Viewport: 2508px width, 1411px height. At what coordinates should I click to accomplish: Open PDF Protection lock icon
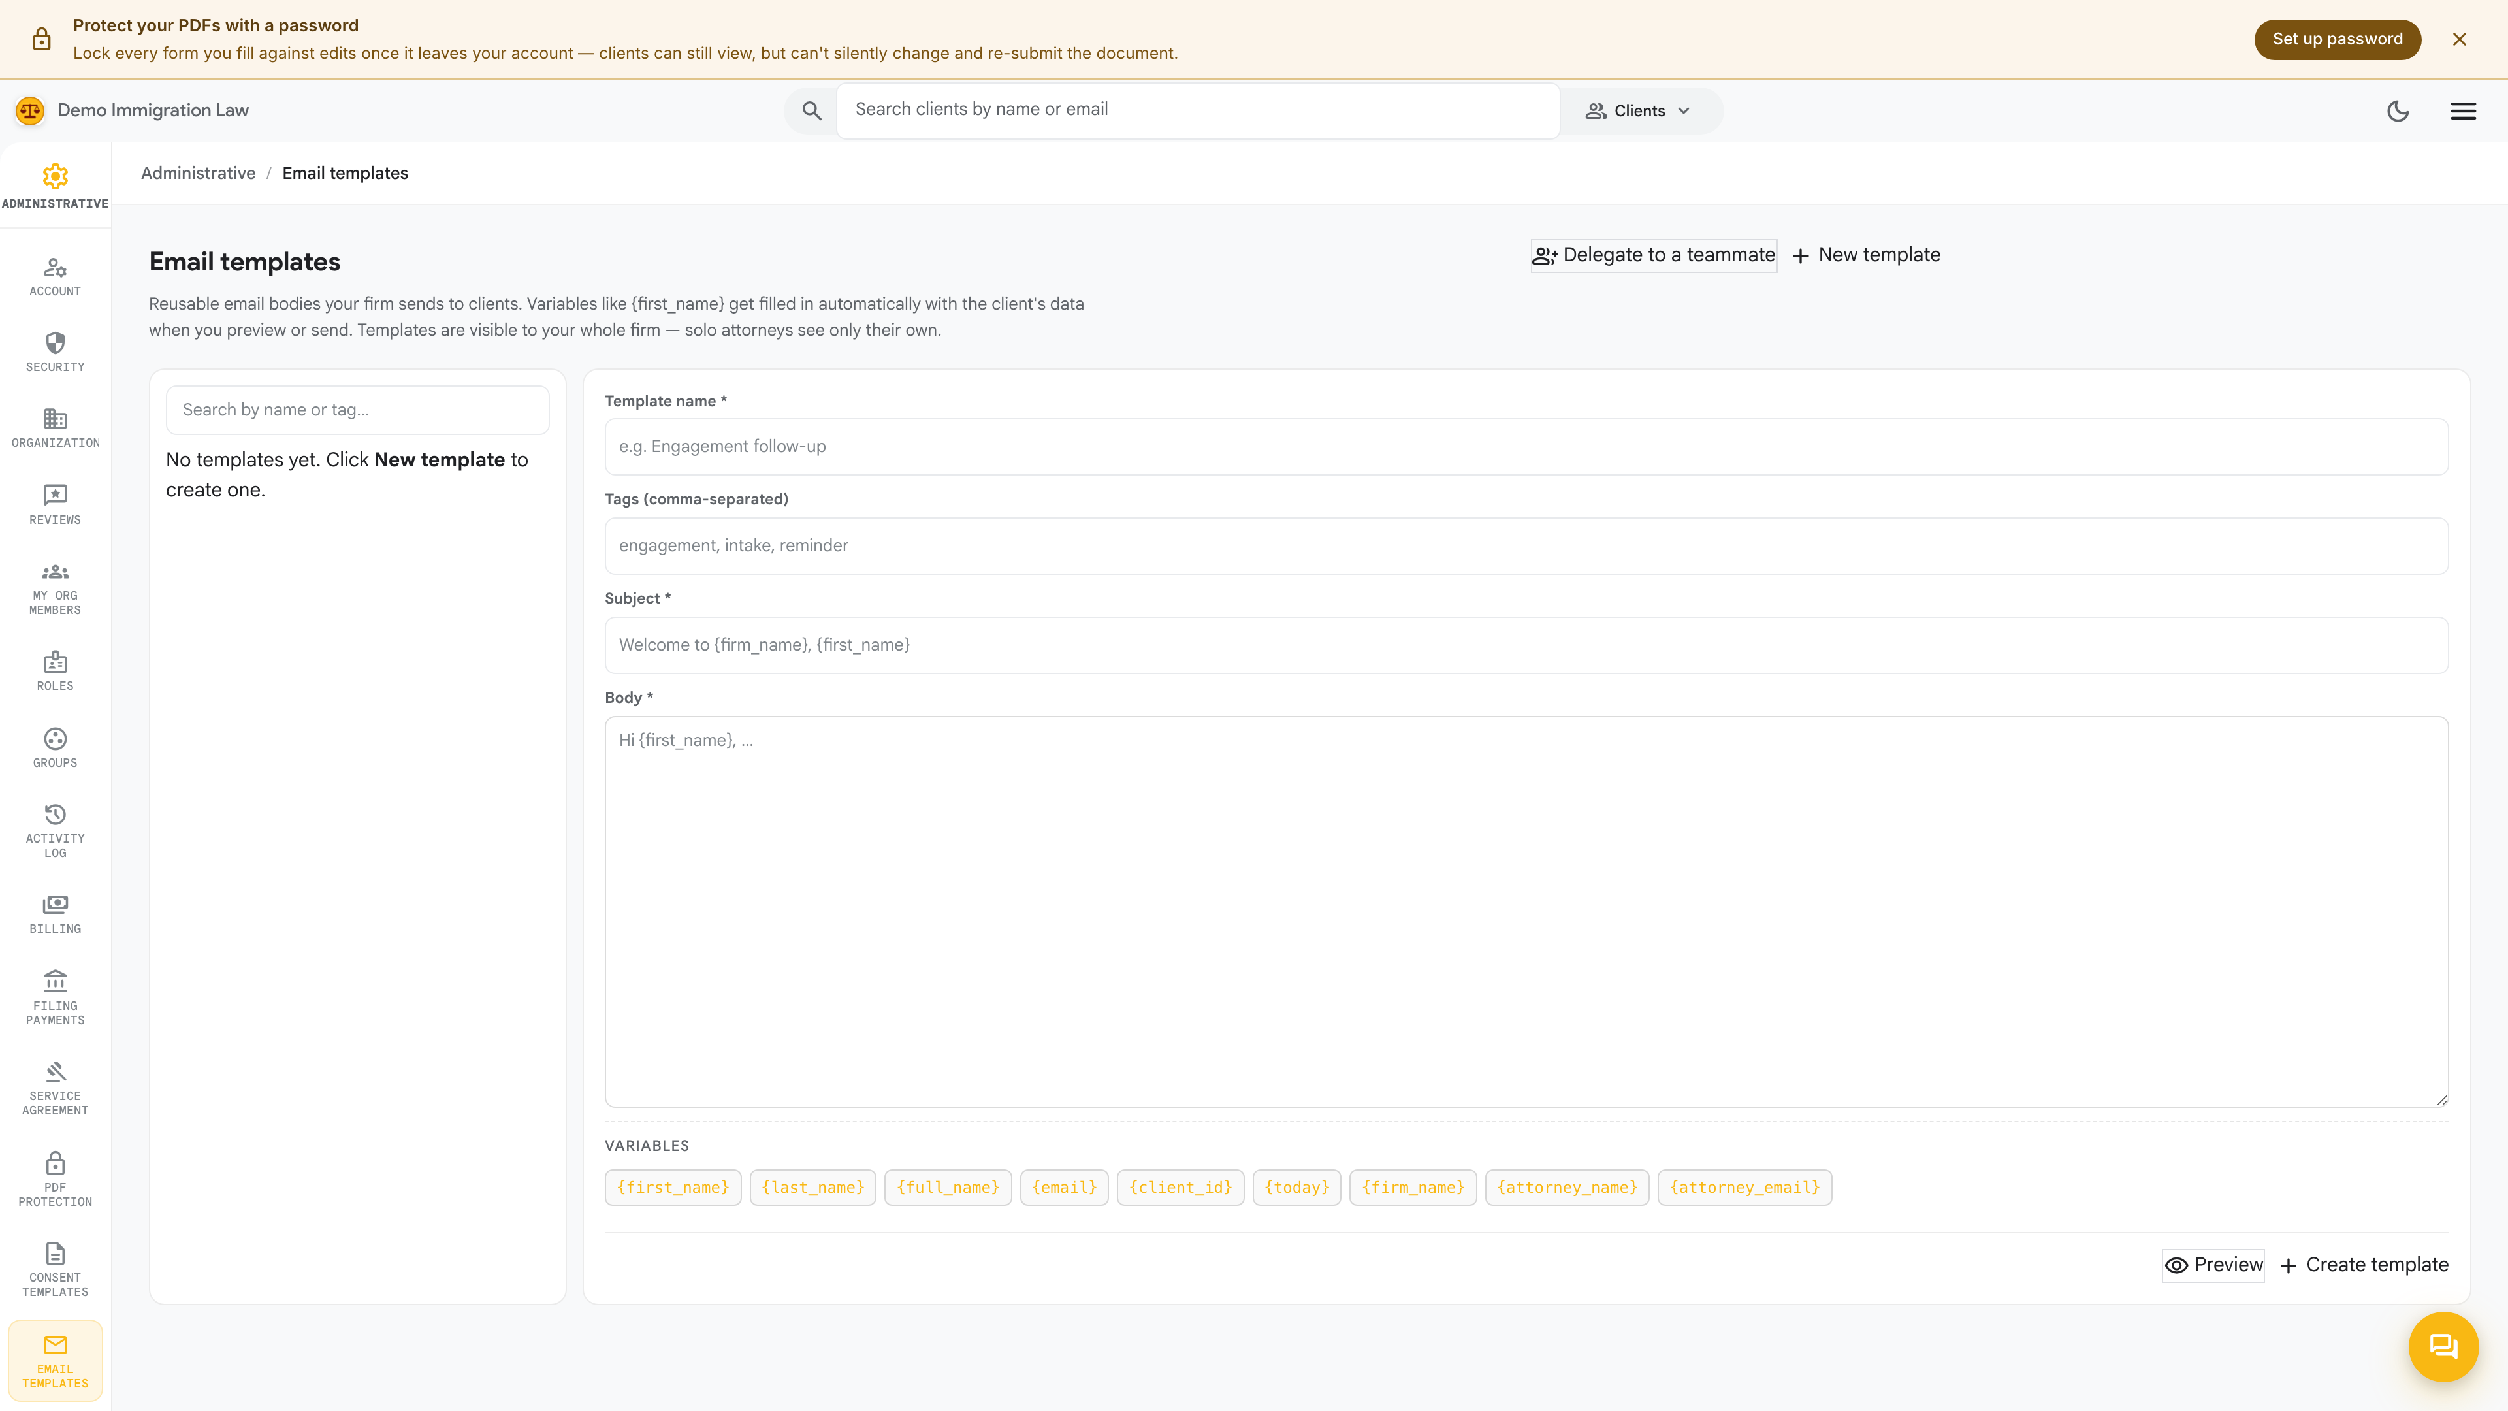(x=54, y=1179)
